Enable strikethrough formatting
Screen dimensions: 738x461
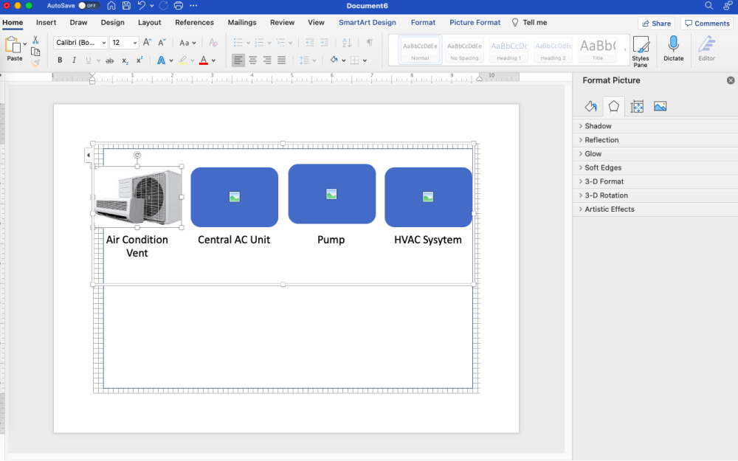click(x=111, y=60)
